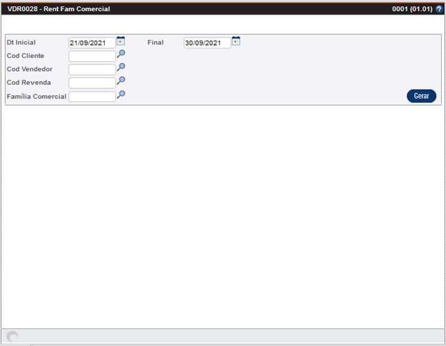Click into the Cod Revenda input box
This screenshot has width=446, height=346.
click(91, 83)
